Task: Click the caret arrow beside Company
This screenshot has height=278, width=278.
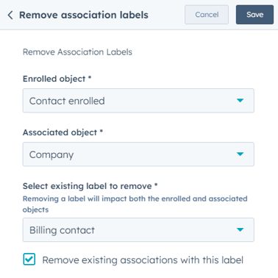Action: (x=240, y=154)
